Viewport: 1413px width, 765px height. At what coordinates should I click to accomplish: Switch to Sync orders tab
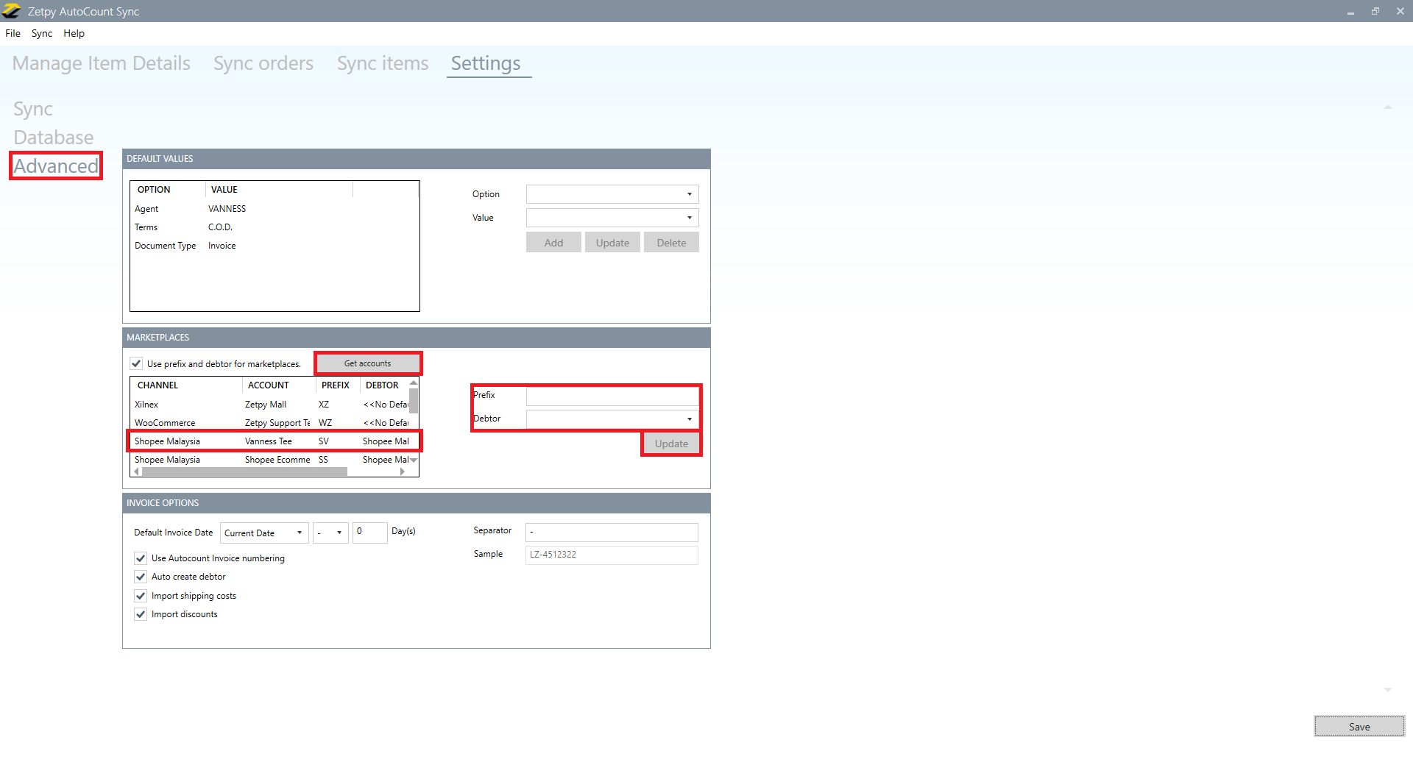263,63
